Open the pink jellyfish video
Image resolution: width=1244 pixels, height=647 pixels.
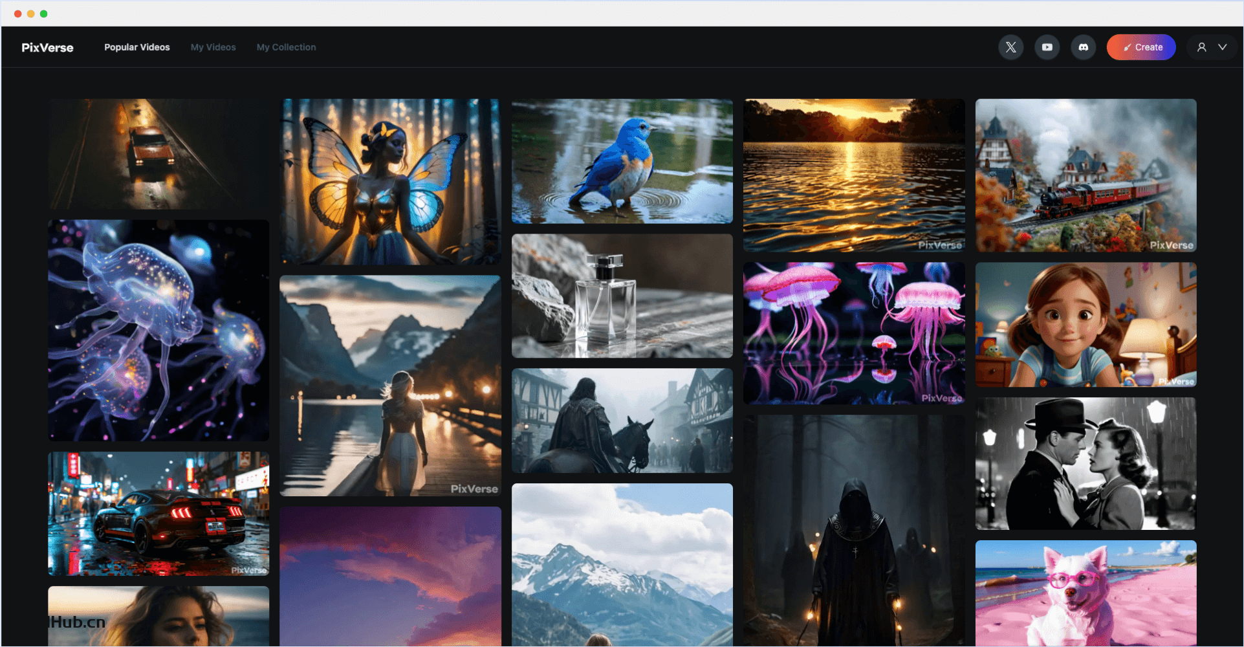[x=854, y=333]
